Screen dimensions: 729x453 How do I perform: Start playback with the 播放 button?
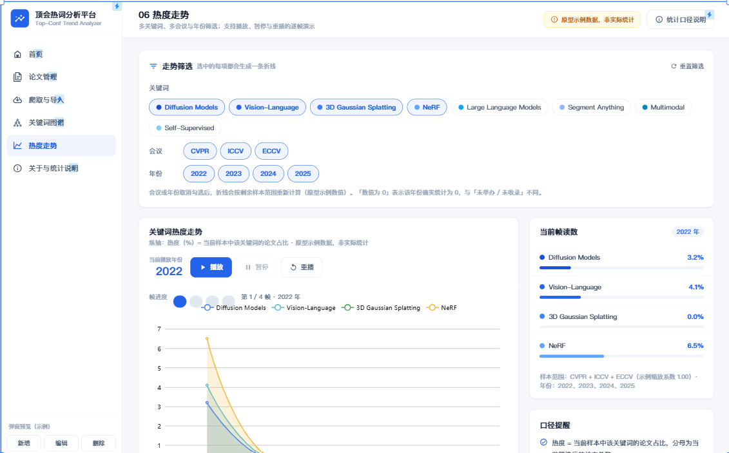click(211, 267)
